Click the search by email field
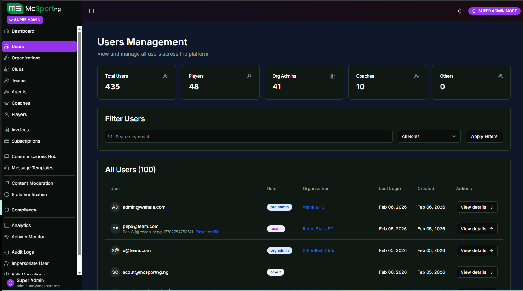 [x=249, y=136]
